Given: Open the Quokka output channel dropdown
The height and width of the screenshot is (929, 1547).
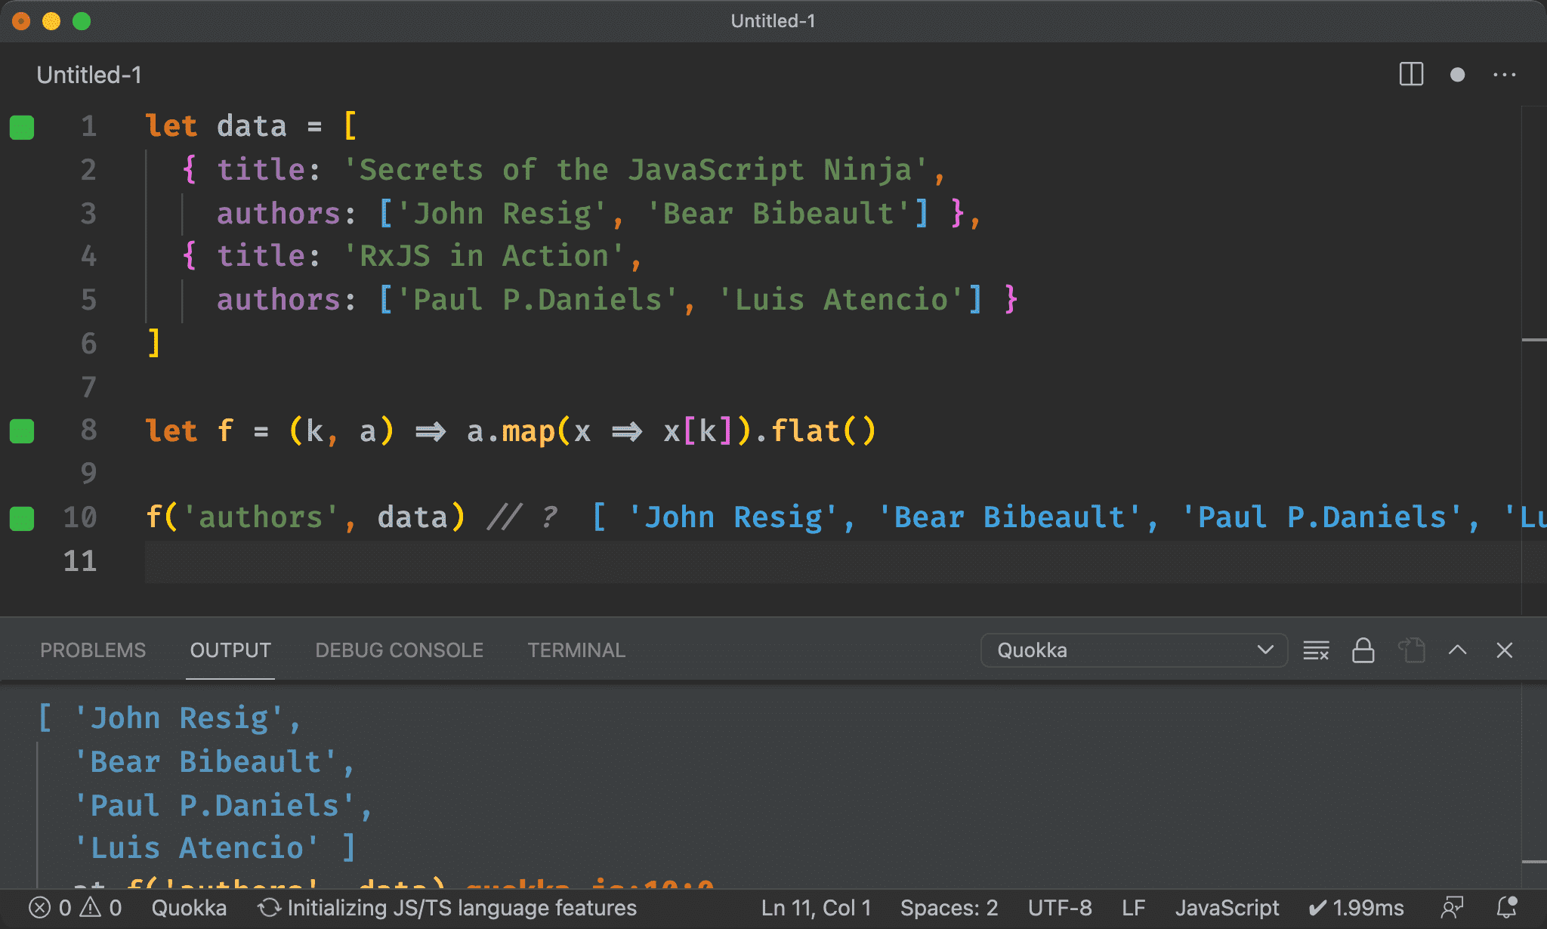Looking at the screenshot, I should (x=1134, y=650).
